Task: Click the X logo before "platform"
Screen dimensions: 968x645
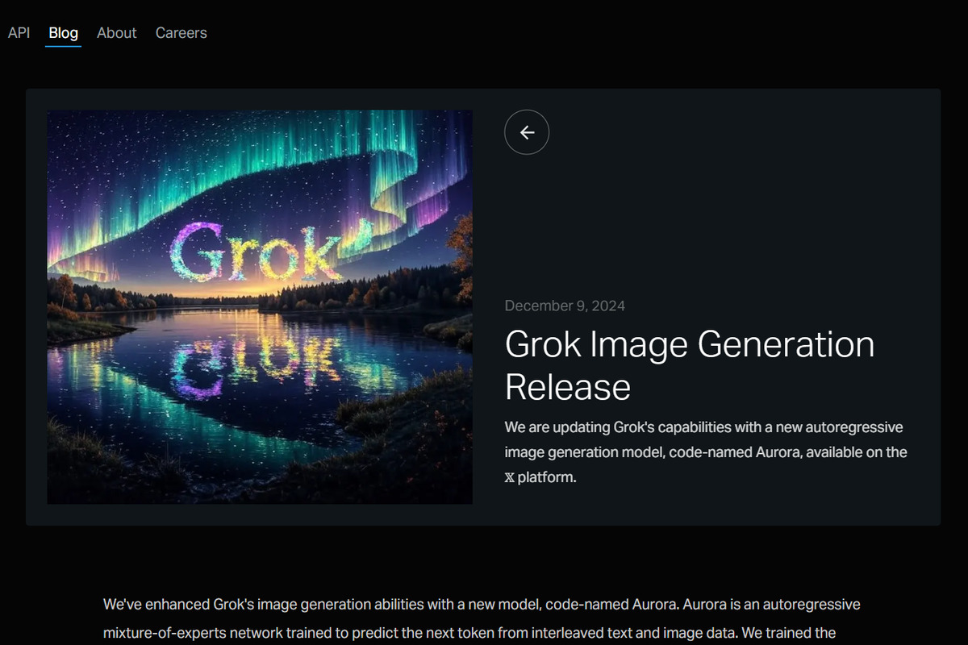Action: click(509, 477)
